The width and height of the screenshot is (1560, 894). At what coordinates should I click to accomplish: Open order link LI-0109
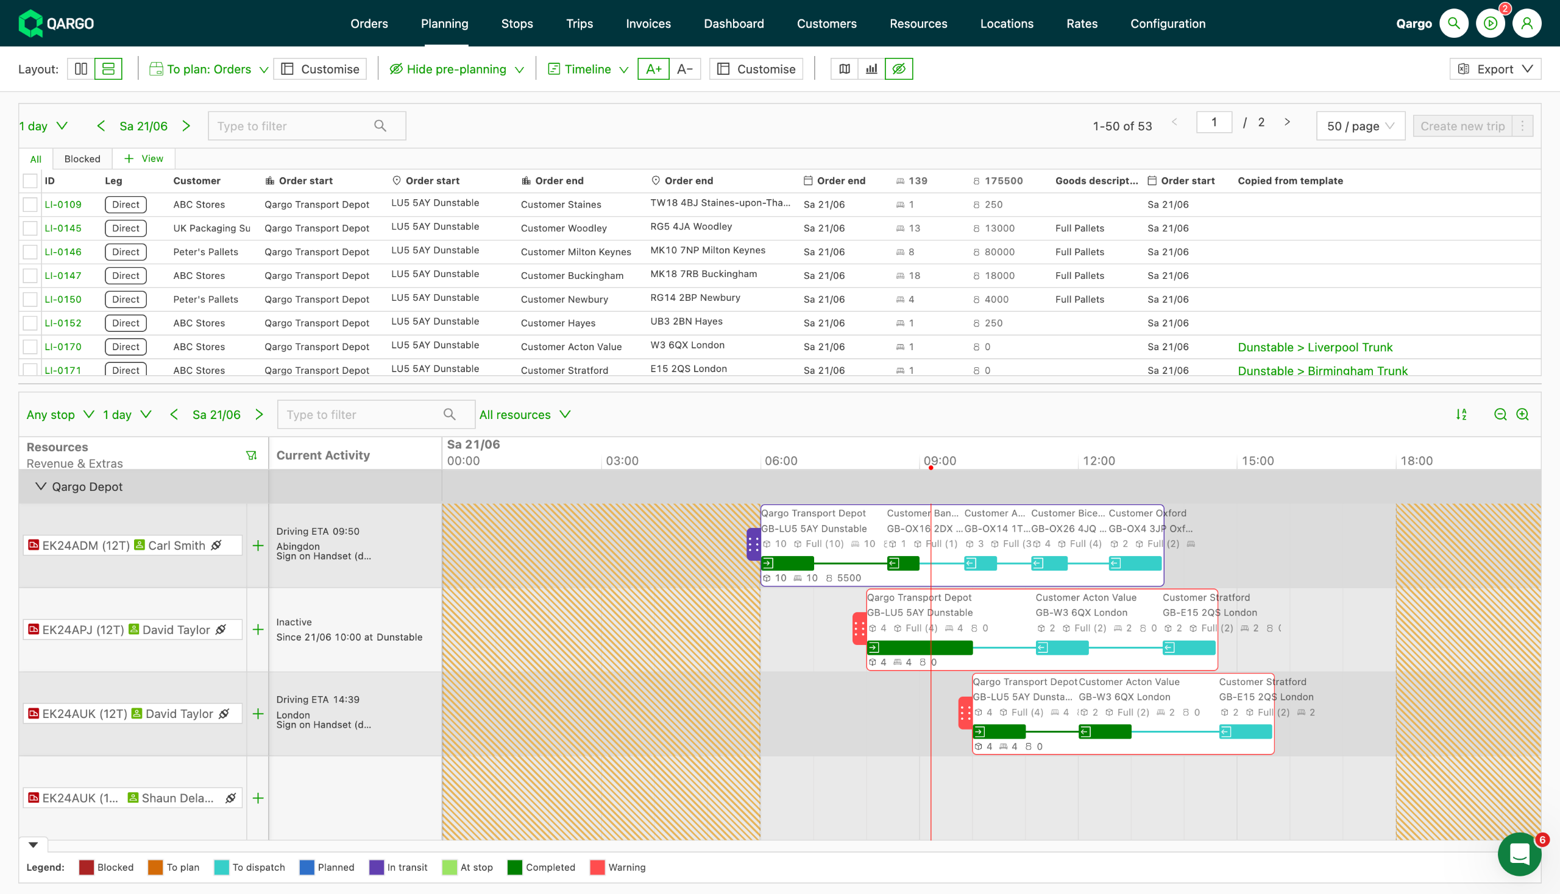pyautogui.click(x=63, y=205)
